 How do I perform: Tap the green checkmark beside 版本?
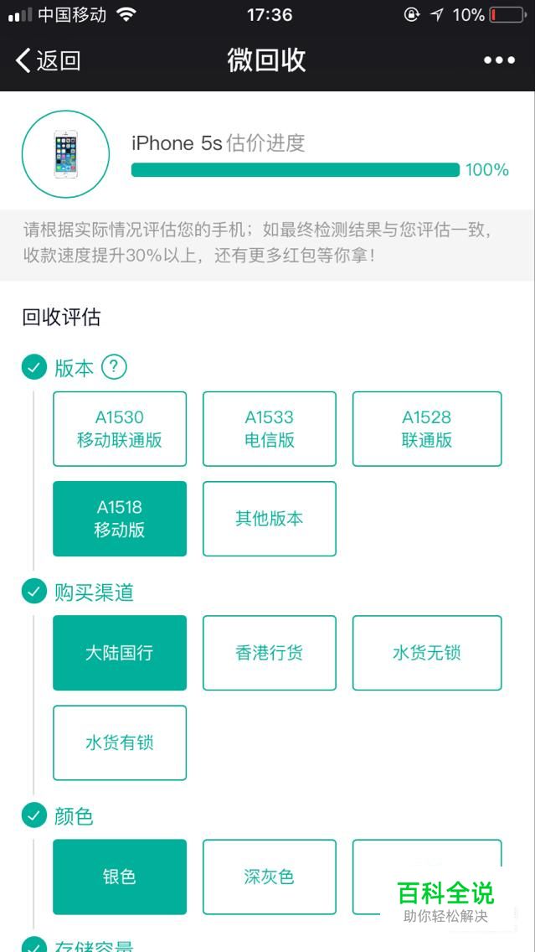(33, 367)
